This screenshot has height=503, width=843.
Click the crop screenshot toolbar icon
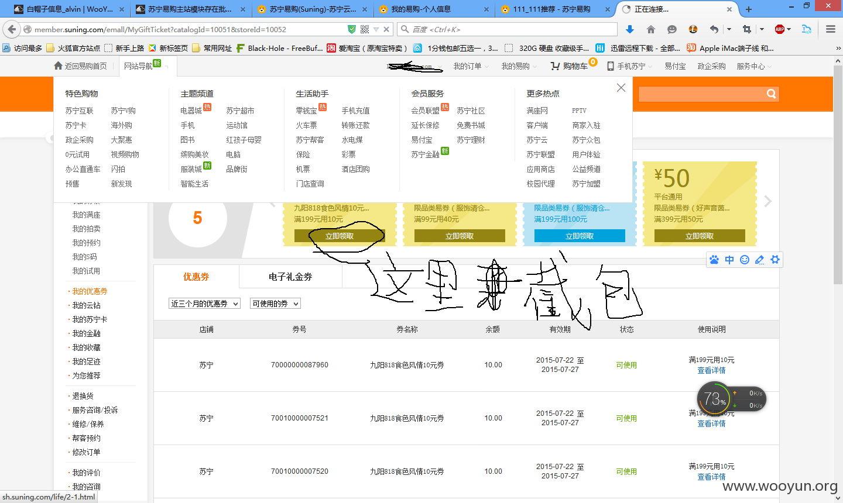click(x=746, y=29)
